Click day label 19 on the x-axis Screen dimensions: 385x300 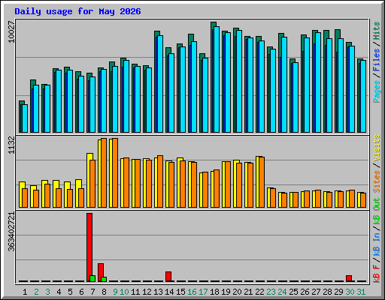[226, 292]
